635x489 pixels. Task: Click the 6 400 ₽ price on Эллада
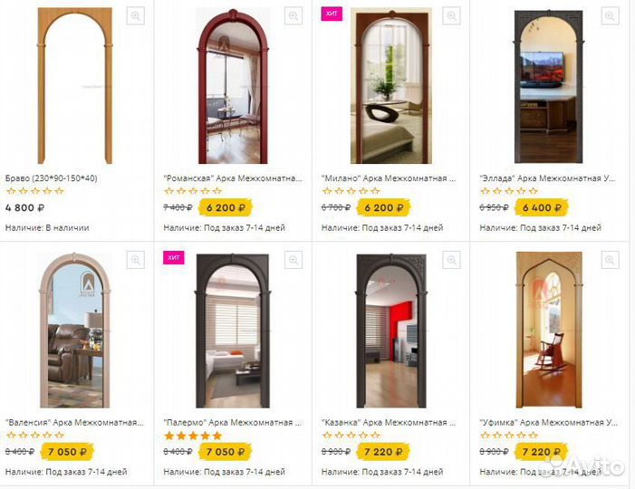coord(542,207)
